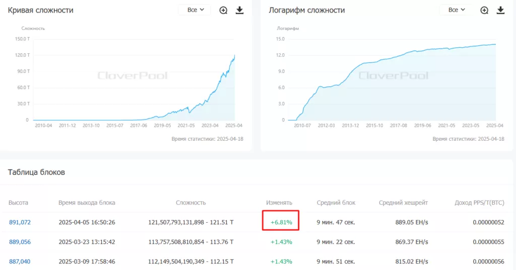This screenshot has width=516, height=270.
Task: Click the Средний хешрейт column header
Action: click(x=403, y=203)
